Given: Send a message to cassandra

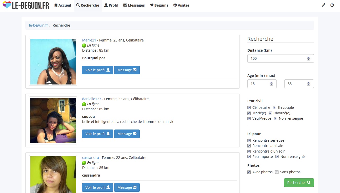Looking at the screenshot, I should (127, 187).
